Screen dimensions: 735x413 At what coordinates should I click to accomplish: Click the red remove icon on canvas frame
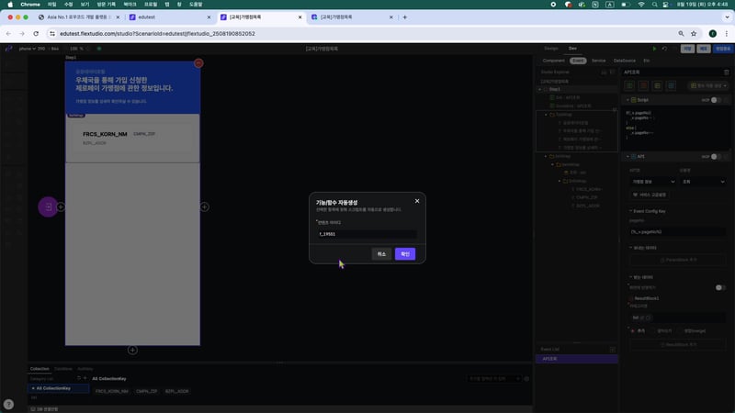198,63
